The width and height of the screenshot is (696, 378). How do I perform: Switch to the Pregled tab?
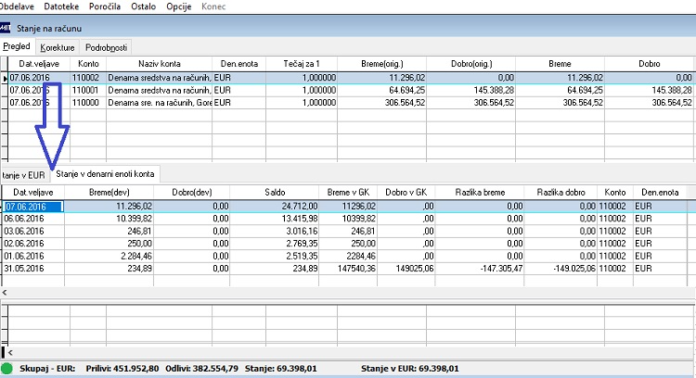point(17,46)
